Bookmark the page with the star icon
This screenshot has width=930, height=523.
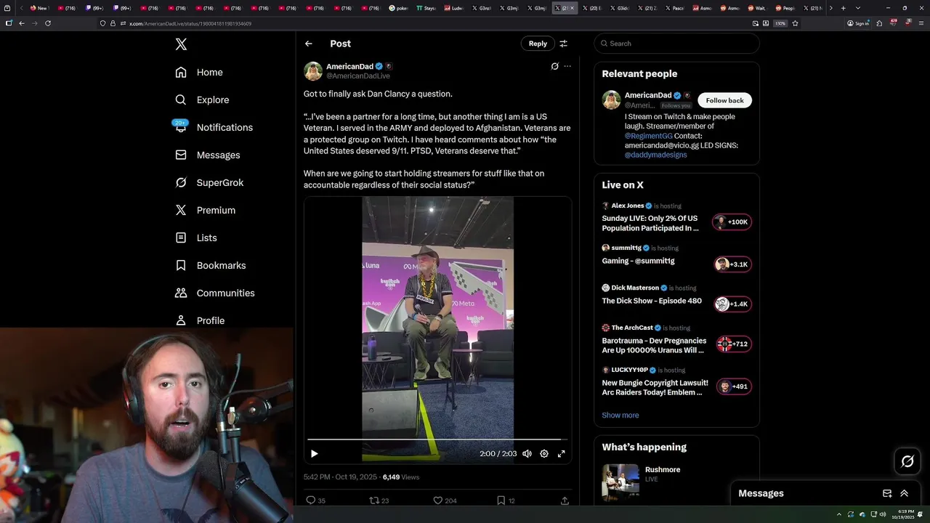click(x=795, y=23)
